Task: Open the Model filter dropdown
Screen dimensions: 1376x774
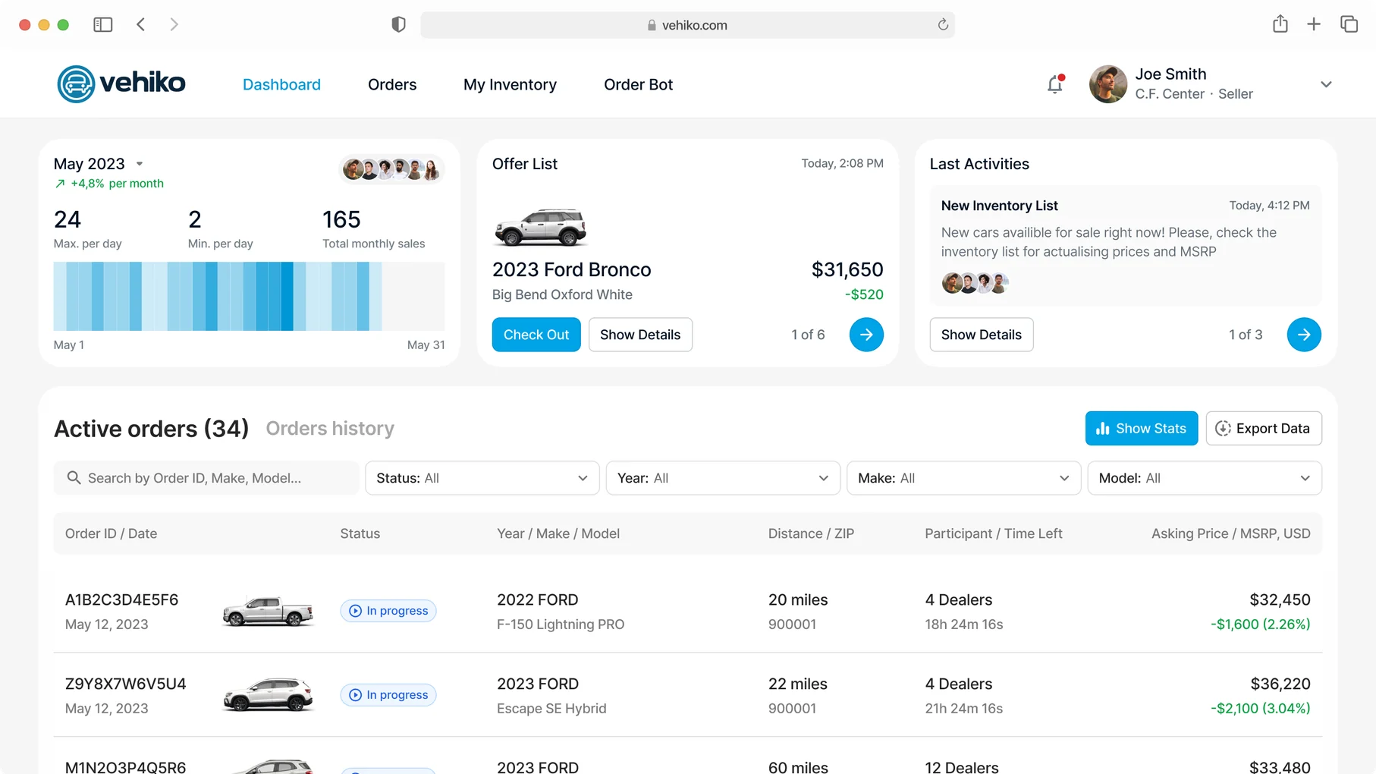Action: tap(1205, 478)
